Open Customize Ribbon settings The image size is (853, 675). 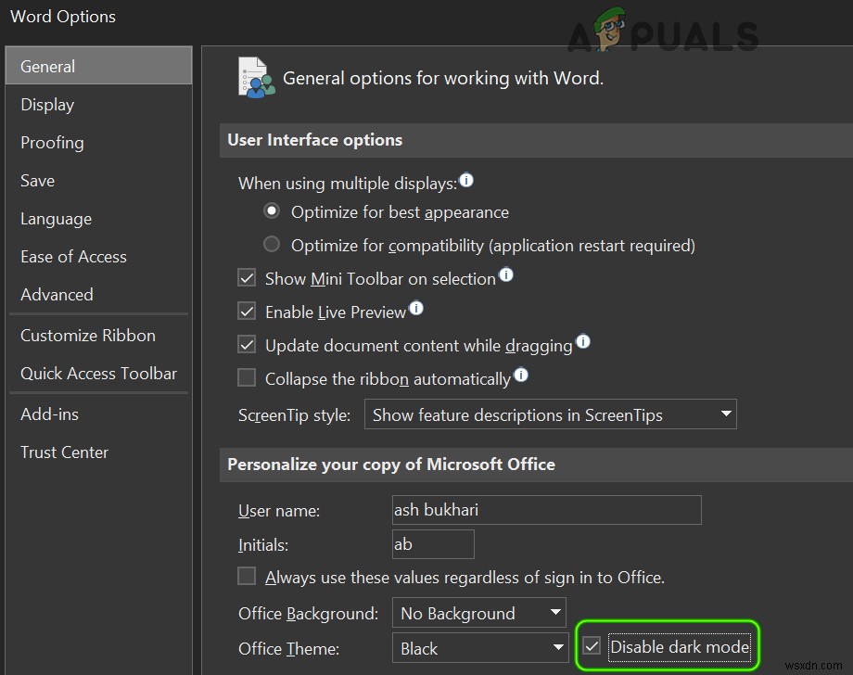(x=87, y=335)
